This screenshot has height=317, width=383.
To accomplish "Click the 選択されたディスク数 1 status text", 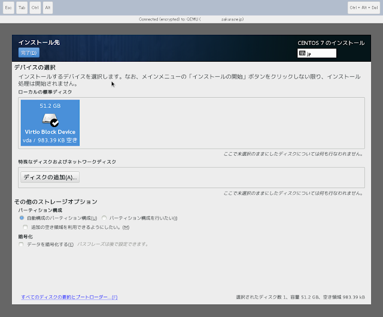I will click(x=300, y=297).
